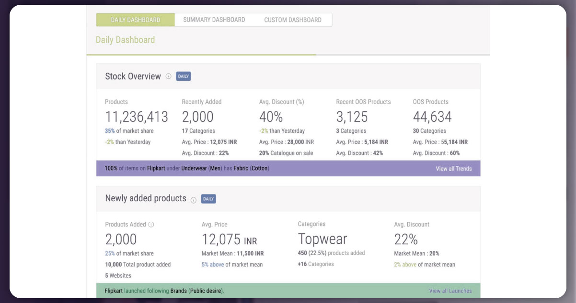This screenshot has height=303, width=576.
Task: Click the 2,000 value under Recently Added
Action: 198,117
